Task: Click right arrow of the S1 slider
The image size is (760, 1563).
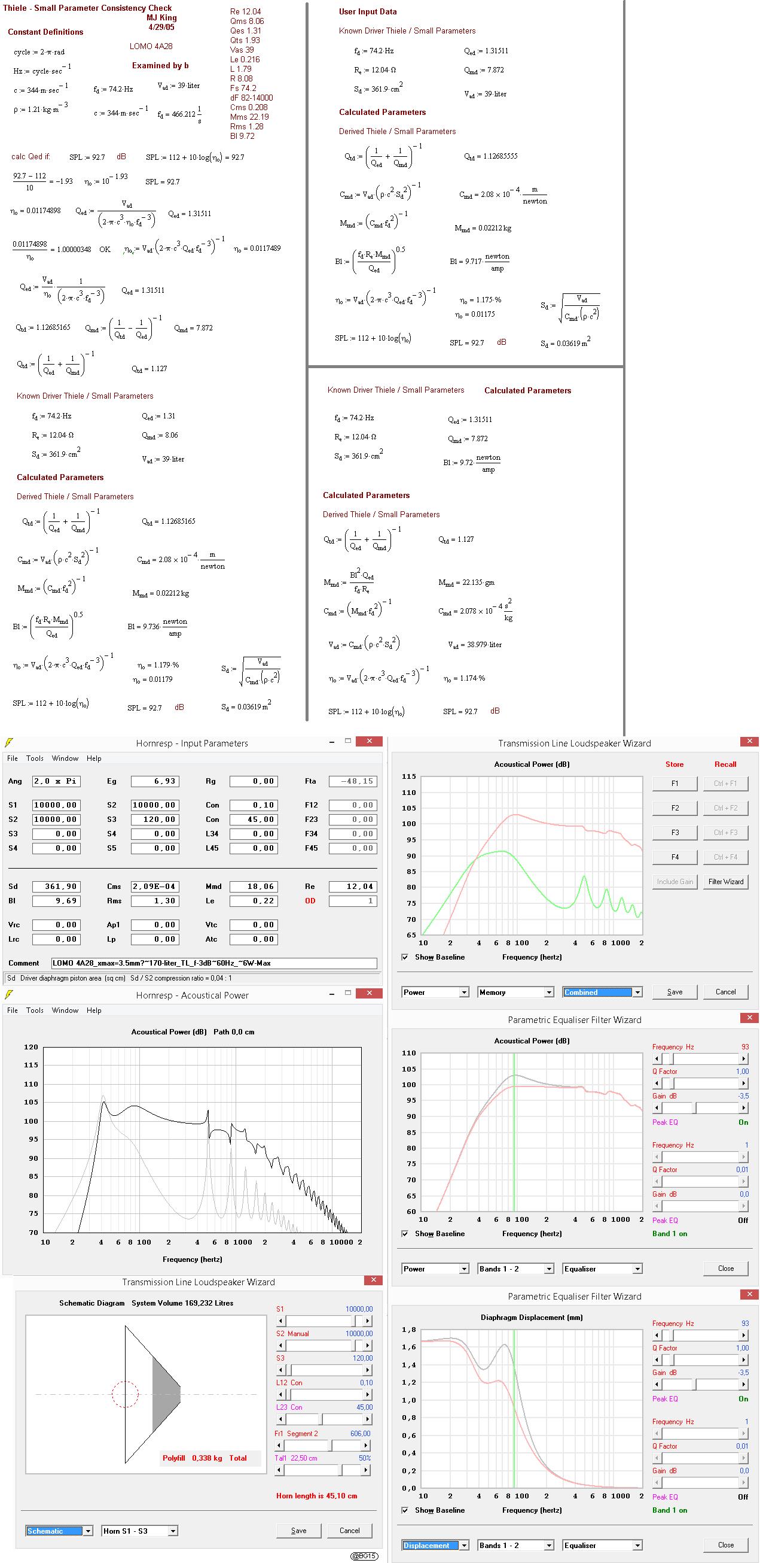Action: coord(368,1321)
